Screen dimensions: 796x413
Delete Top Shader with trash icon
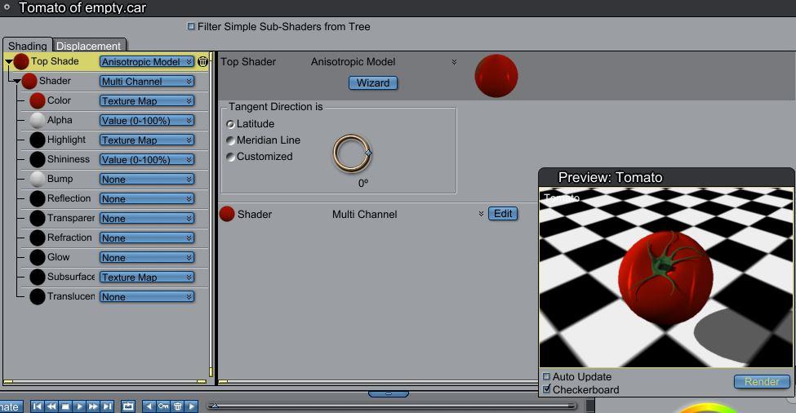click(202, 61)
